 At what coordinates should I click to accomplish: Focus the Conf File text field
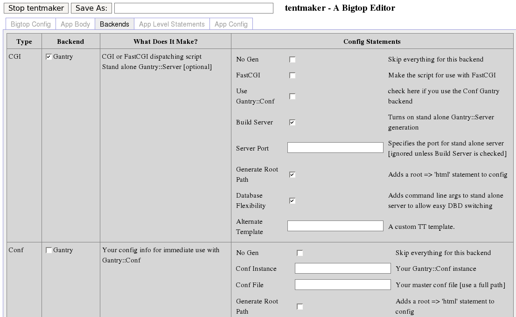pos(343,284)
